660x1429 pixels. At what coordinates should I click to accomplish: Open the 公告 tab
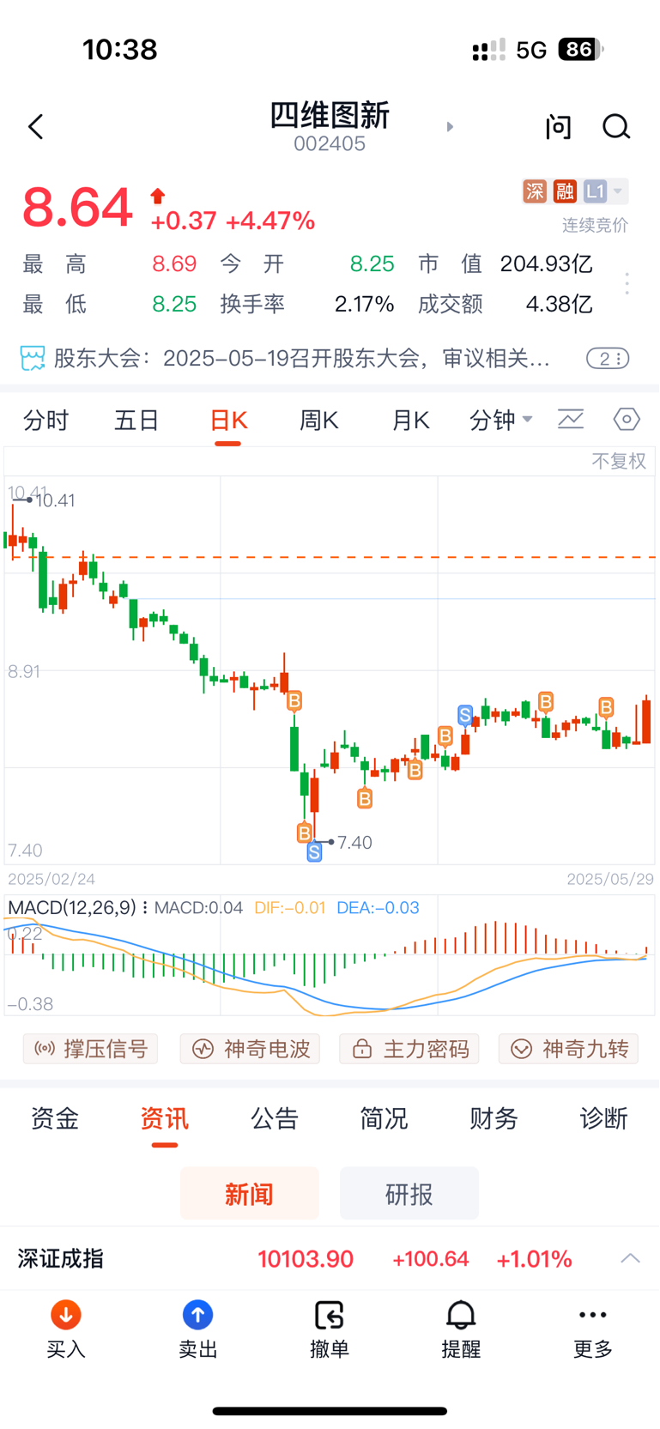[275, 1118]
